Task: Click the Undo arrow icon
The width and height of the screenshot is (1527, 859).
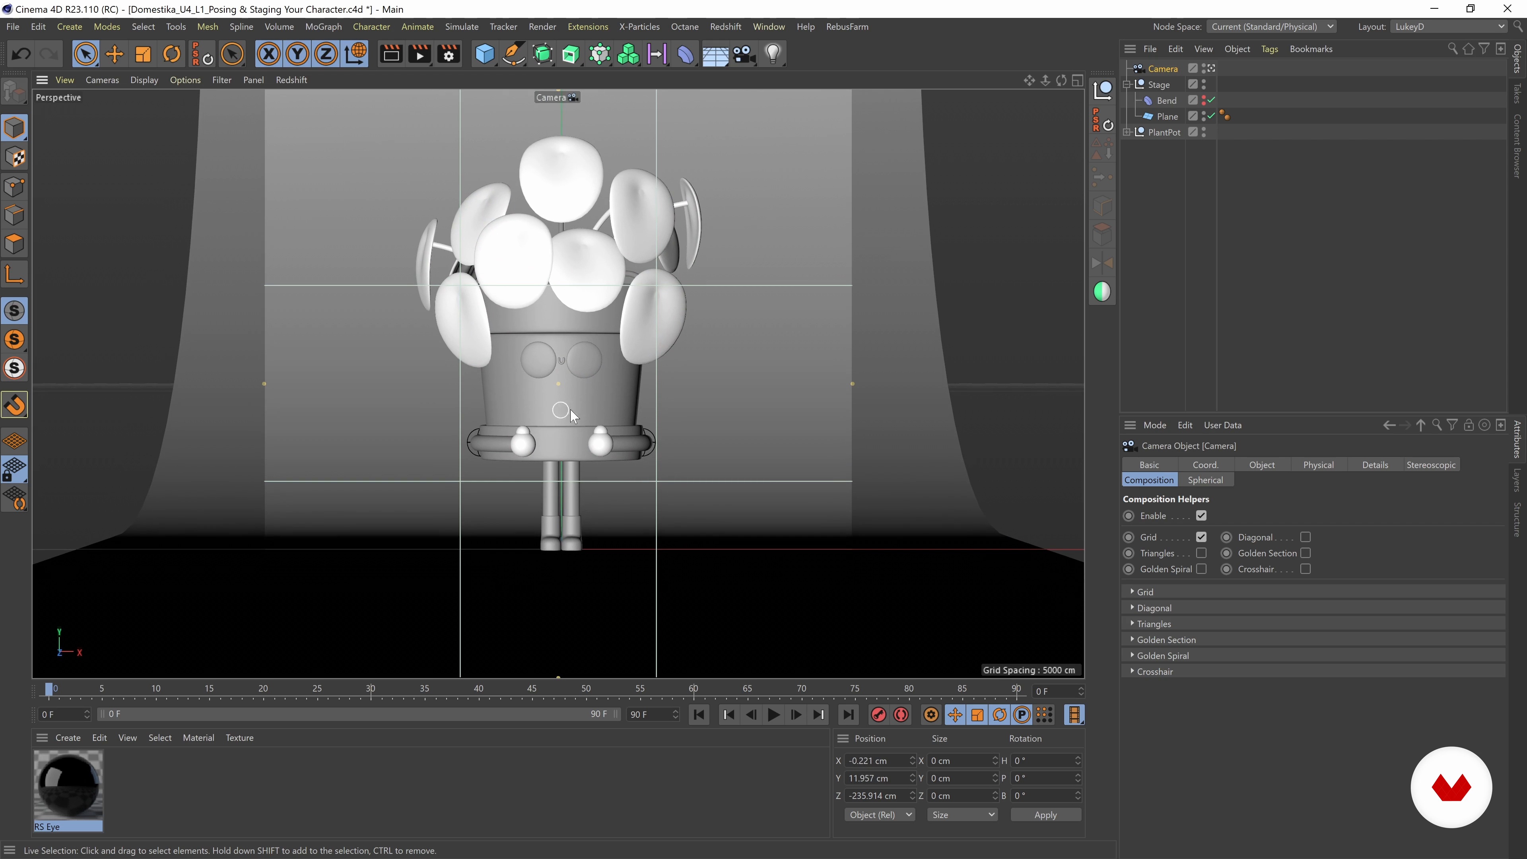Action: click(21, 54)
